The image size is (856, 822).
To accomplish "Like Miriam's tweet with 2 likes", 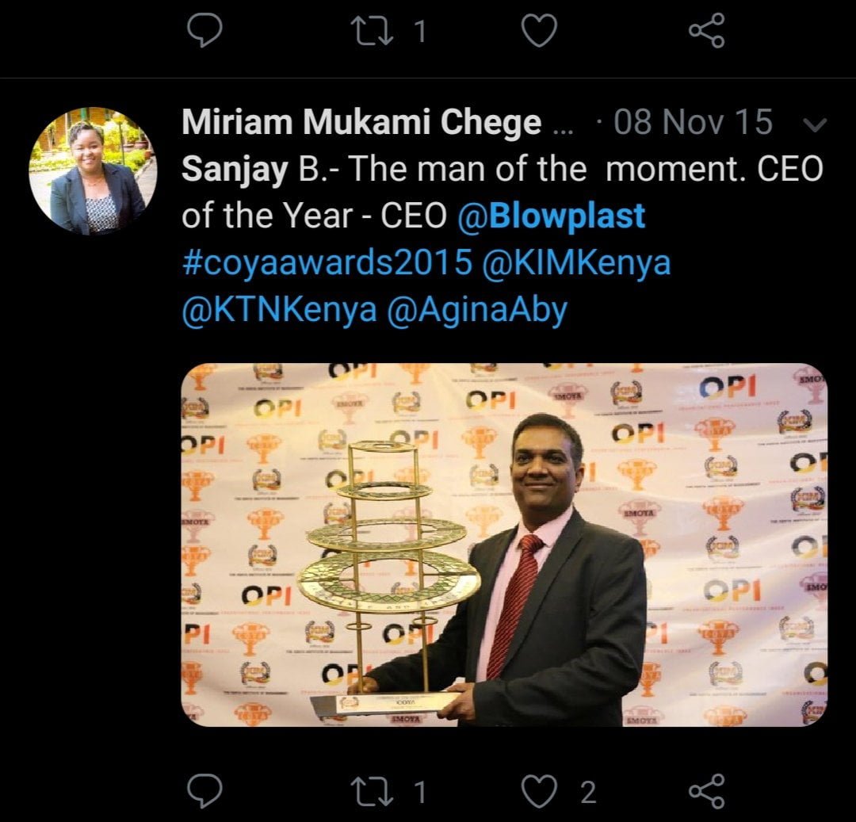I will click(x=540, y=791).
